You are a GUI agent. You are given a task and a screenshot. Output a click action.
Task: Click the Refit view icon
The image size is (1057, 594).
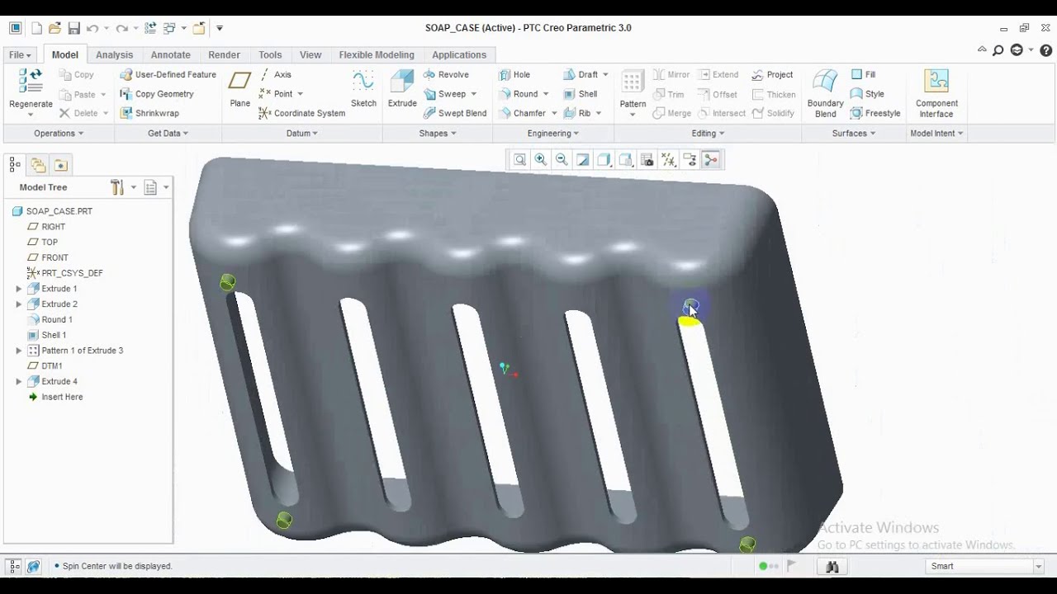[519, 160]
